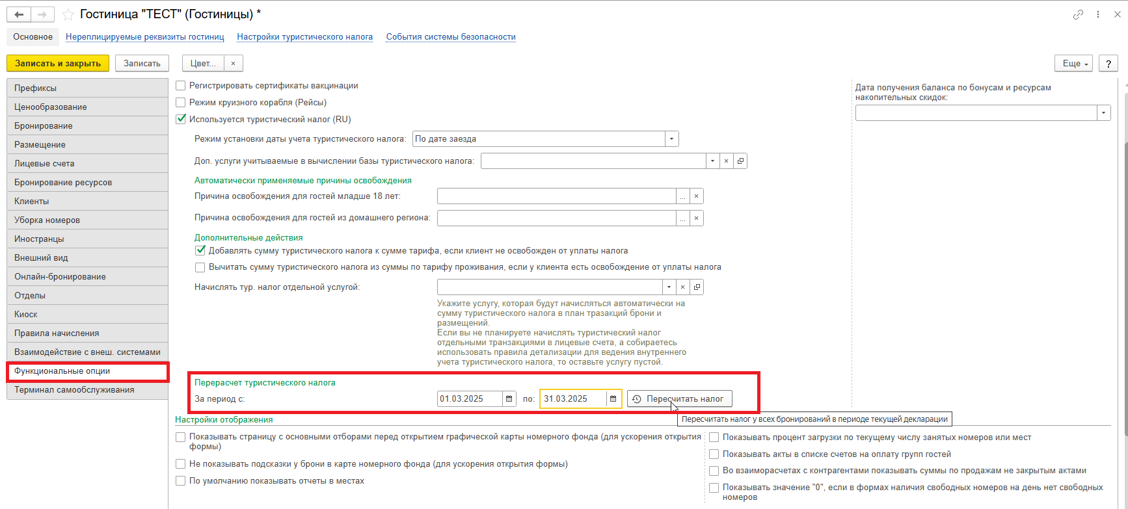Check Во взаиморасчетах с контрагентами option

pyautogui.click(x=714, y=471)
